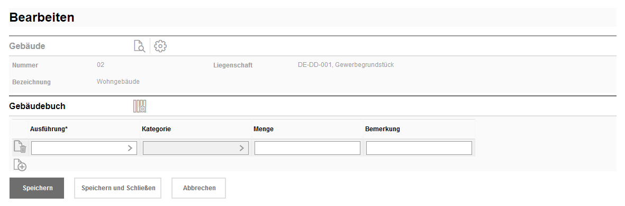Select the Gebäudebuch section heading
The height and width of the screenshot is (206, 625).
tap(38, 106)
